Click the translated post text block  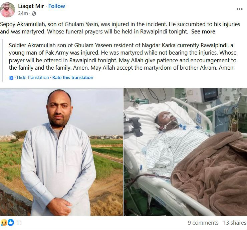(x=122, y=56)
